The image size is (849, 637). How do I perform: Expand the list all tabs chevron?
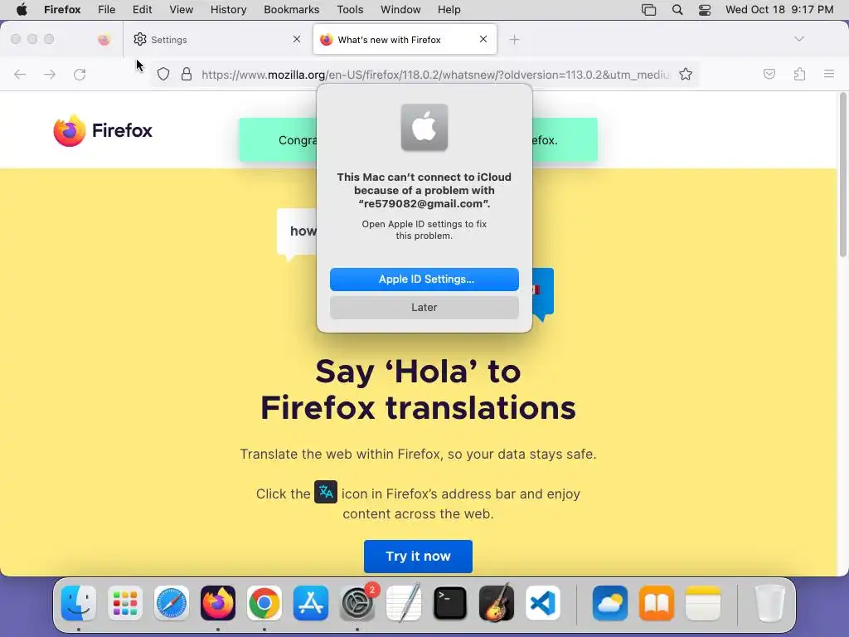(799, 39)
